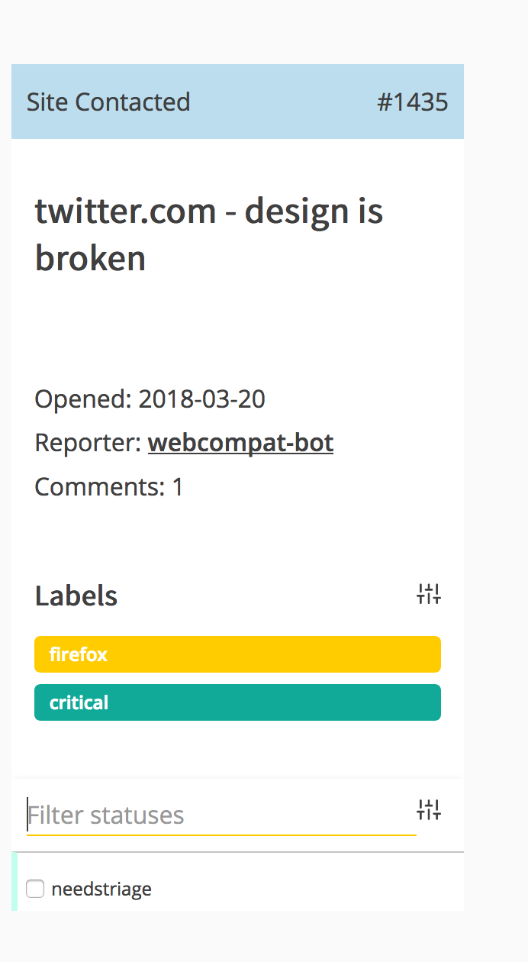The width and height of the screenshot is (528, 962).
Task: Click the Labels section heading
Action: coord(76,596)
